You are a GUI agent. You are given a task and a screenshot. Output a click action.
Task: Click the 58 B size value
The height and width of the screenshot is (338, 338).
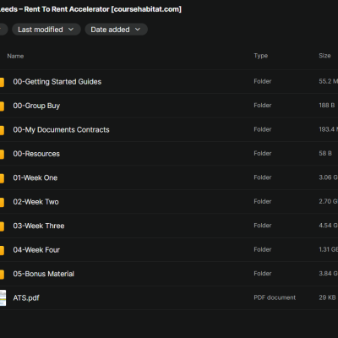(x=325, y=153)
